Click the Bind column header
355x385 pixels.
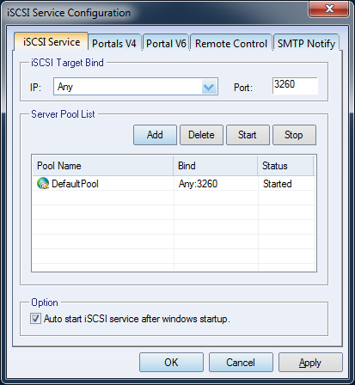point(216,166)
